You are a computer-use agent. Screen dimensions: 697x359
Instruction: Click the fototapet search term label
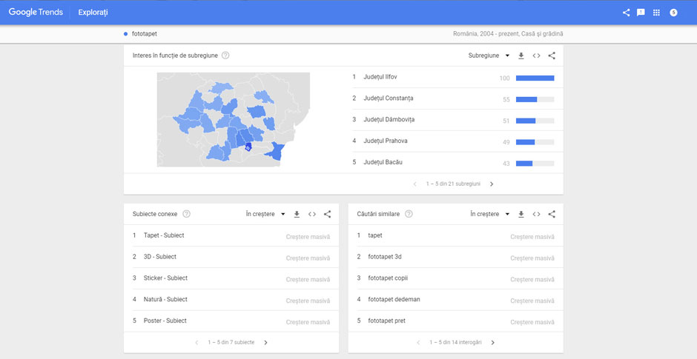(x=145, y=34)
